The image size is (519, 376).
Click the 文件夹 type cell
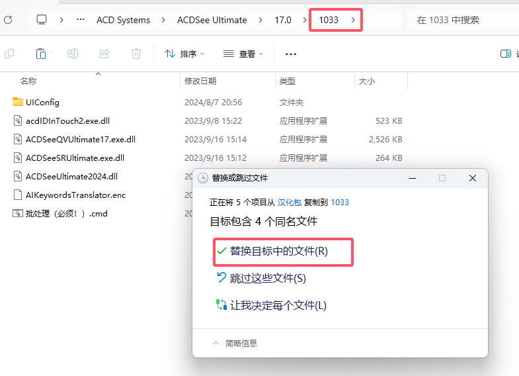click(292, 103)
